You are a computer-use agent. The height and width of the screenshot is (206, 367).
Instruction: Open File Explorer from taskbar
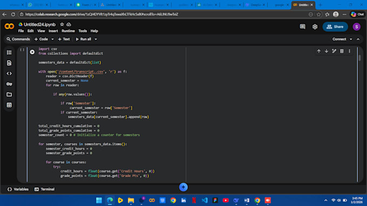131,201
